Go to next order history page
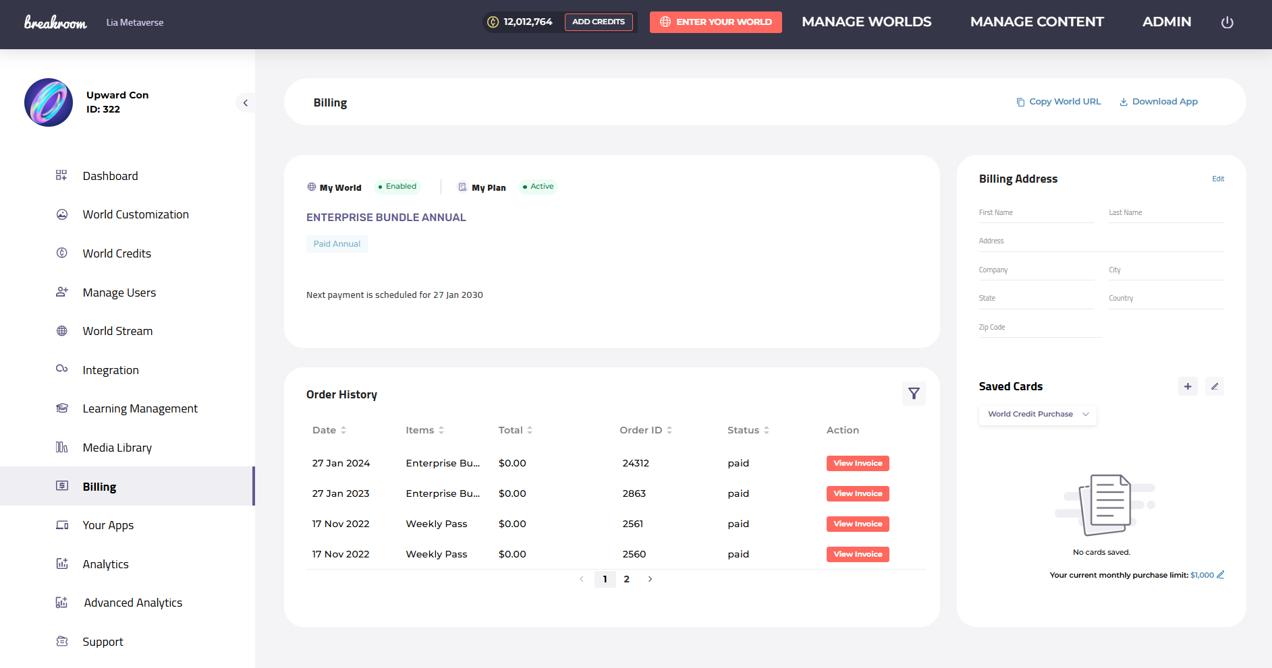The height and width of the screenshot is (668, 1272). click(650, 579)
